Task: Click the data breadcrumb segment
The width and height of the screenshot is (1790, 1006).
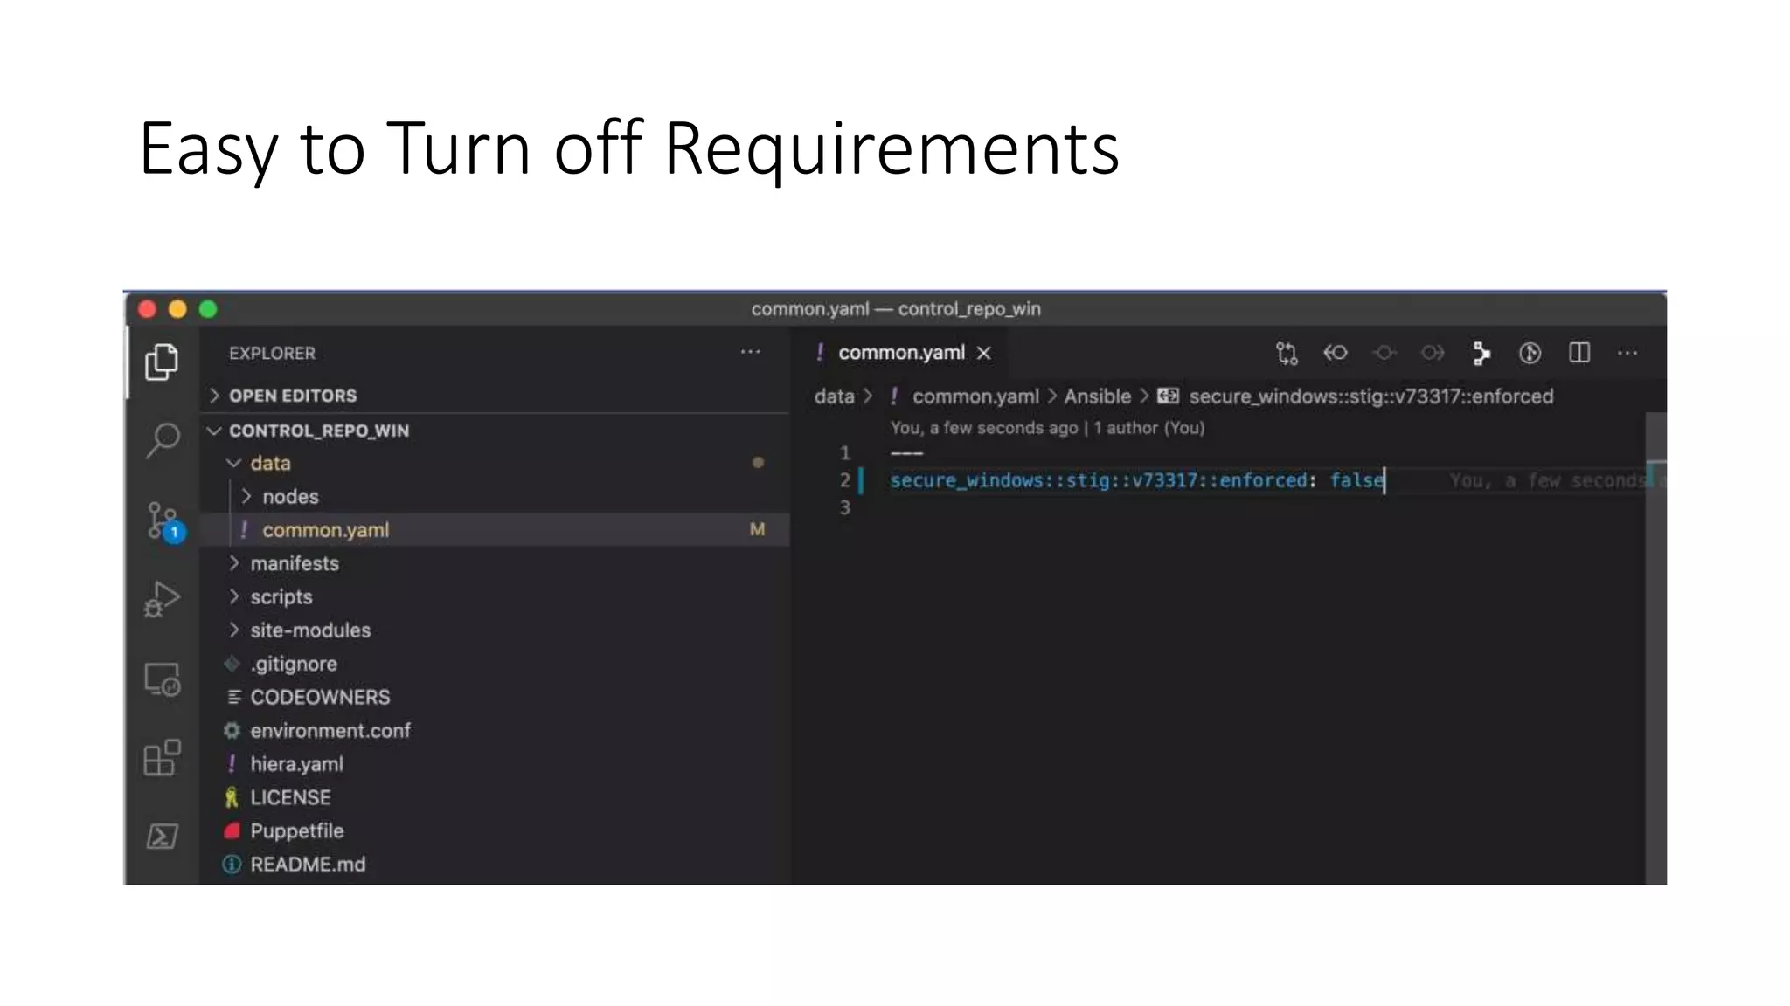Action: (834, 396)
